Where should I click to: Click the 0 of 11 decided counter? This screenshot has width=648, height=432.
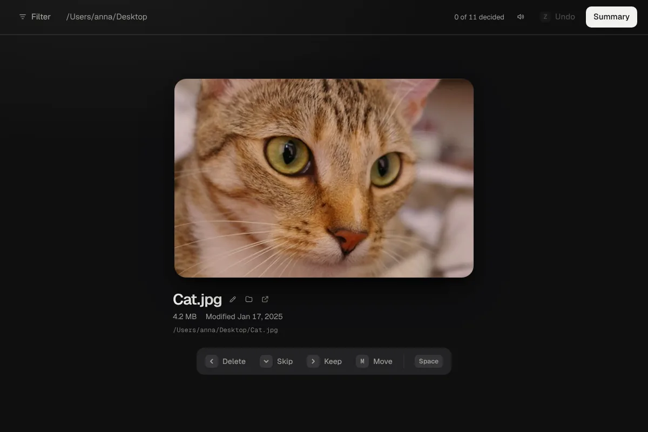[479, 17]
